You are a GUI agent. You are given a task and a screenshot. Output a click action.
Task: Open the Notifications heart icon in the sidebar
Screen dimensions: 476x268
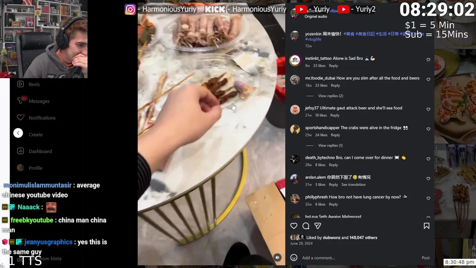(20, 118)
